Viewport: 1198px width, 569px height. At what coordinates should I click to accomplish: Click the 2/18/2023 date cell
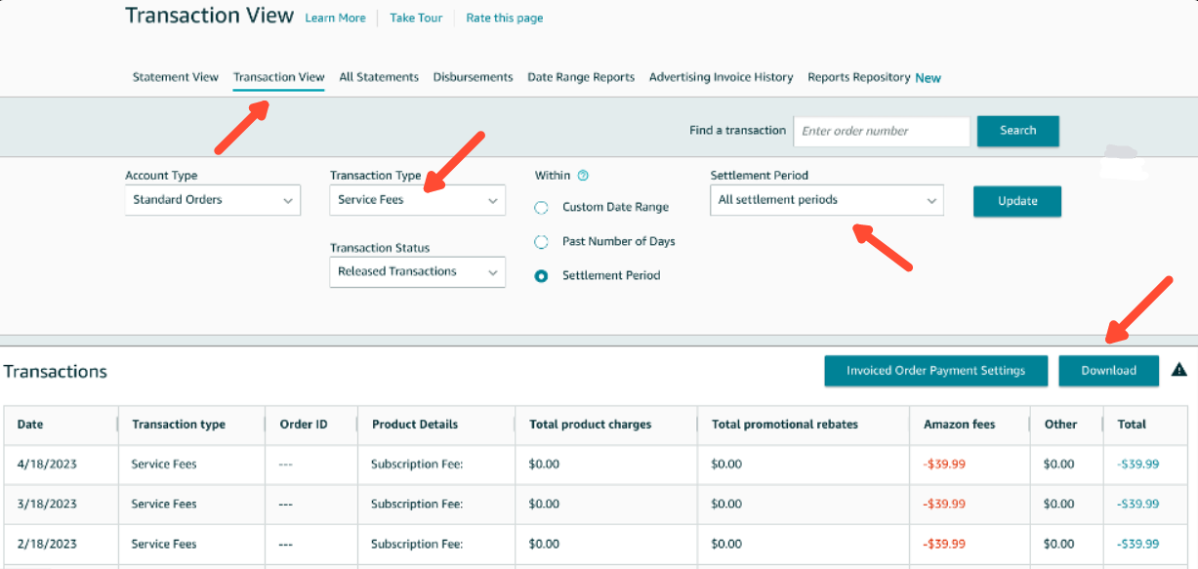(x=47, y=545)
